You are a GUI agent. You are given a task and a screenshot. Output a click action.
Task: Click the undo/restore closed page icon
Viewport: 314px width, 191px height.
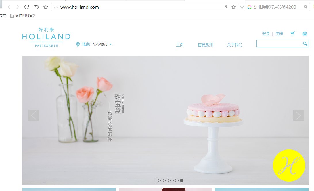[x=36, y=7]
